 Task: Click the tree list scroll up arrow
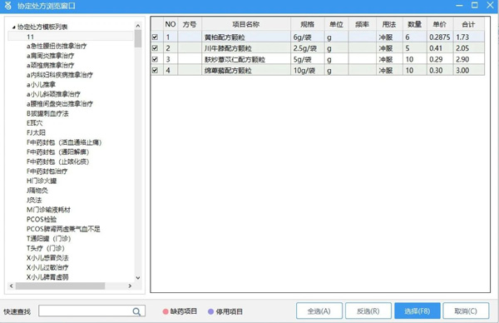(138, 26)
